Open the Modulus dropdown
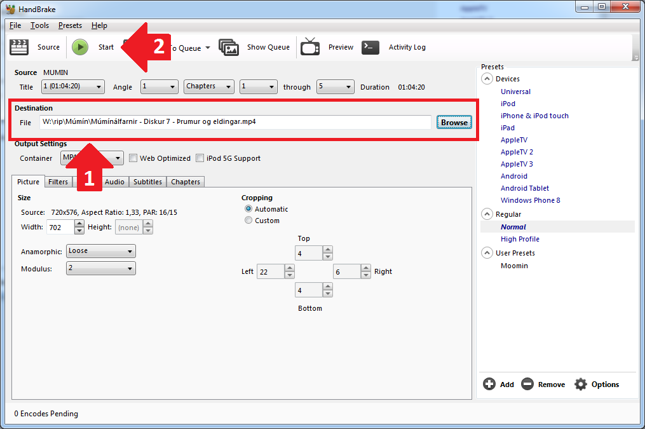 tap(101, 268)
